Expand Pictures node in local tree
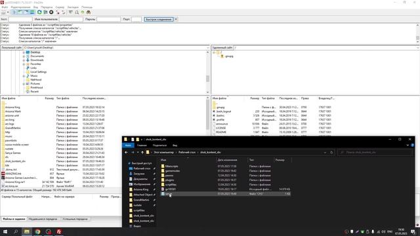420x236 pixels. point(24,84)
